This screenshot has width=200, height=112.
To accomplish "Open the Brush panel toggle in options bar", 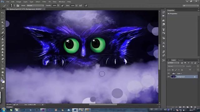I will coord(18,6).
